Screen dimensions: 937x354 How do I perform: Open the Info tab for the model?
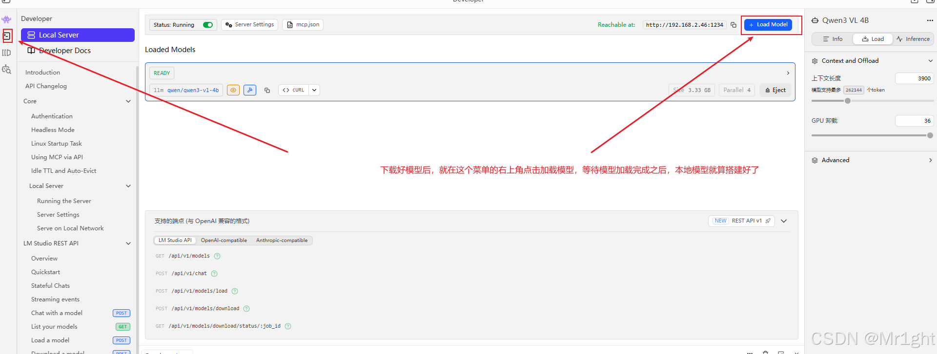point(833,39)
